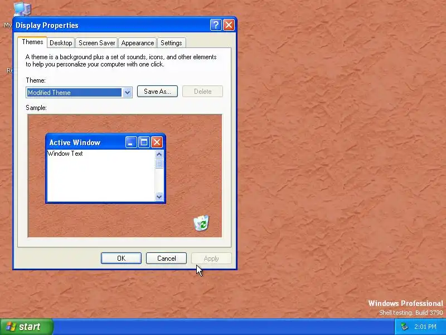Switch to the Desktop tab

coord(61,43)
